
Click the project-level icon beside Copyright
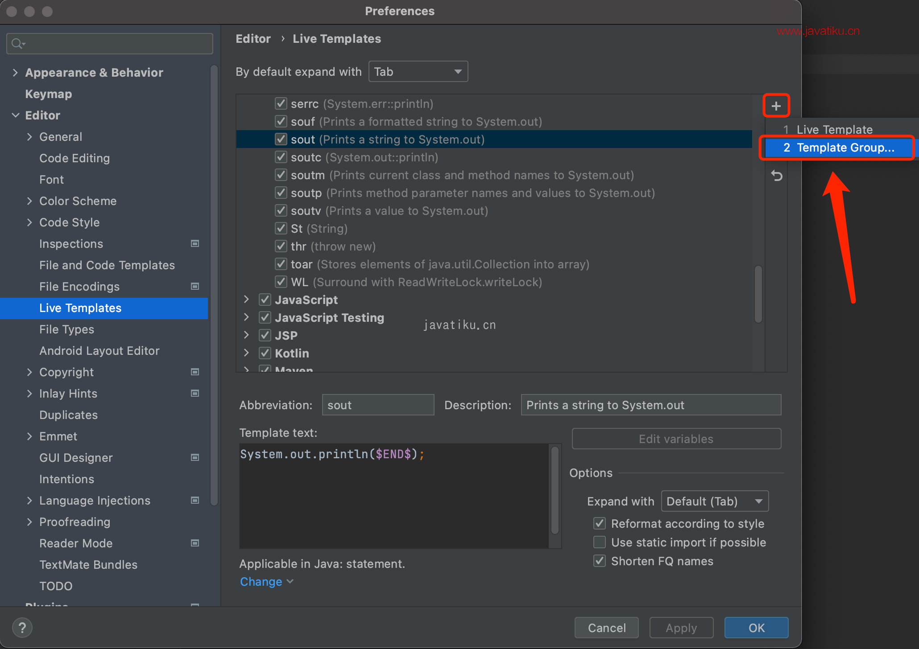pos(195,372)
